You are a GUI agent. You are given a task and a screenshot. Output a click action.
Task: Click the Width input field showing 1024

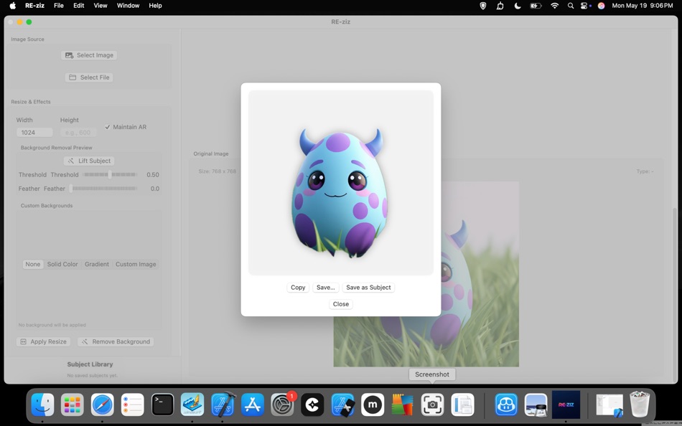point(34,132)
